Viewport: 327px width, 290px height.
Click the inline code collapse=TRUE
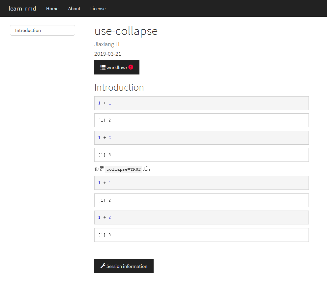[124, 169]
